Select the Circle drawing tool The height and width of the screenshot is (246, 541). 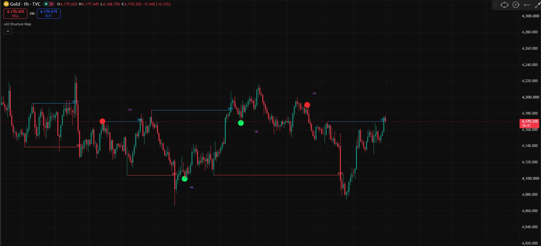tap(516, 5)
